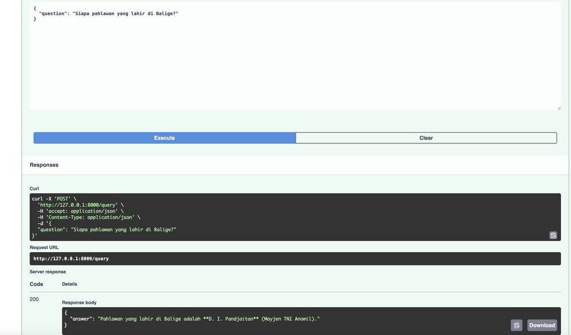This screenshot has height=335, width=571.
Task: Download the response body
Action: [542, 325]
